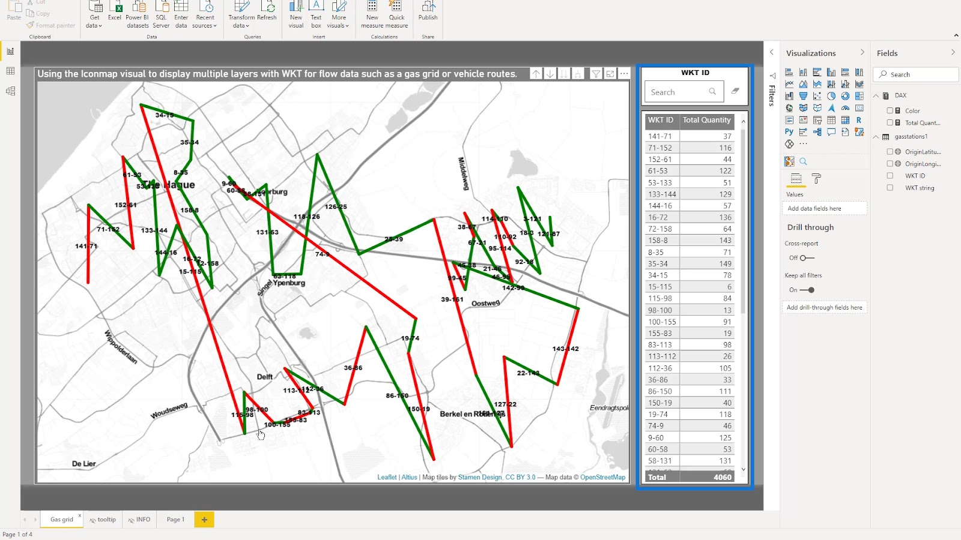Click the WKT ID slicer search field
The image size is (961, 540).
tap(684, 92)
